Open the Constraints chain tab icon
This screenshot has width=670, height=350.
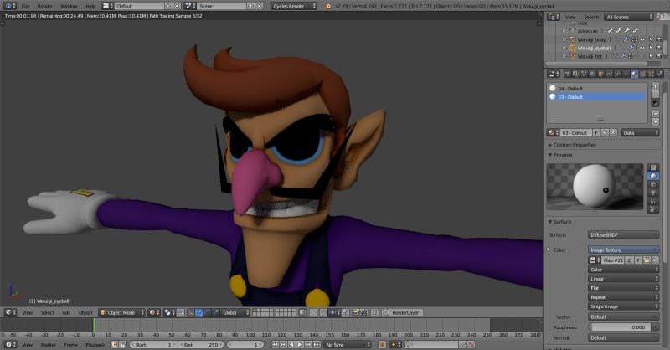(x=609, y=74)
